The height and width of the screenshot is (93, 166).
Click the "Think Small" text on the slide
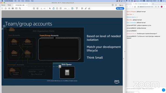[95, 58]
